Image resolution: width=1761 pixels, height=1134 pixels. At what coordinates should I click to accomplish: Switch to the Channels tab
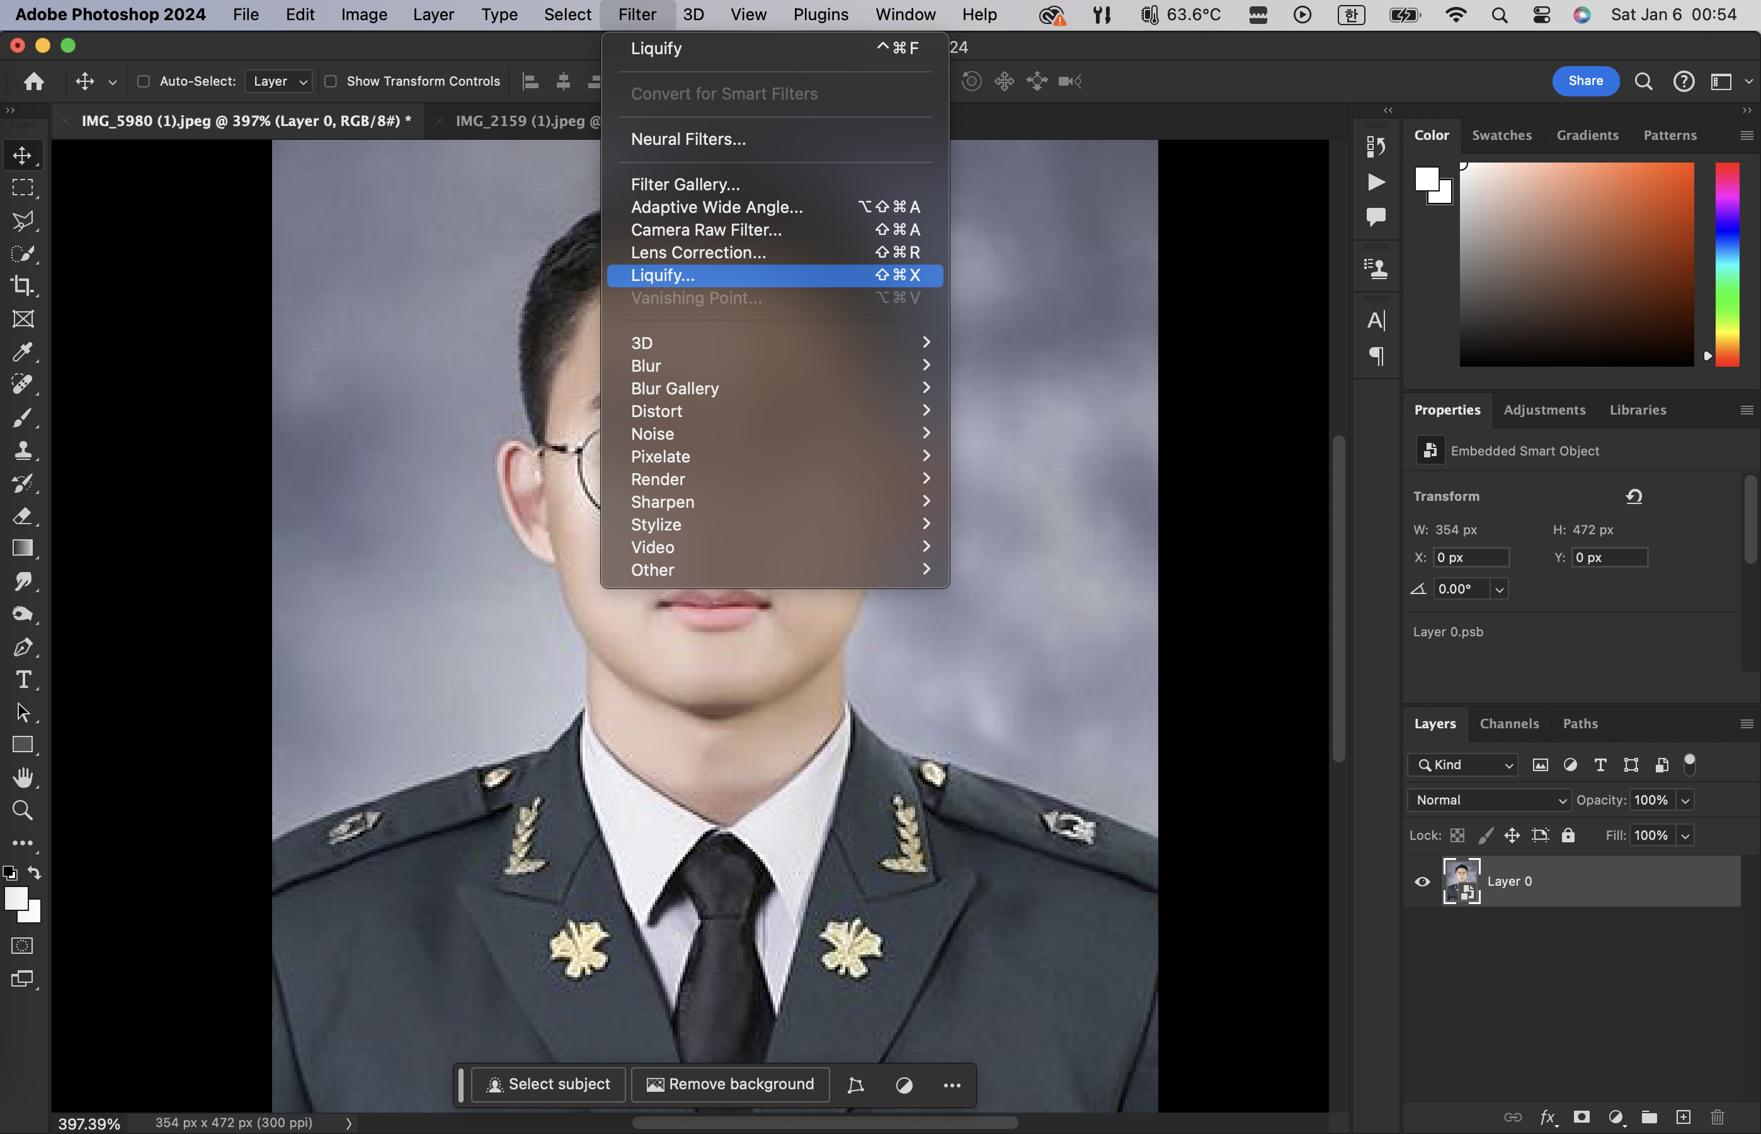tap(1508, 723)
